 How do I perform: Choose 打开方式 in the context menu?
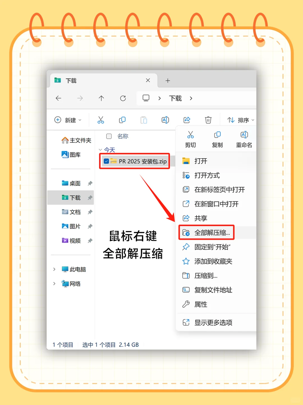point(207,175)
